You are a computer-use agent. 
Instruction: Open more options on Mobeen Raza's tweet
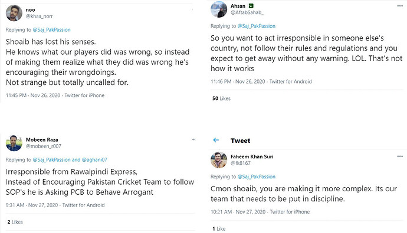(x=193, y=139)
